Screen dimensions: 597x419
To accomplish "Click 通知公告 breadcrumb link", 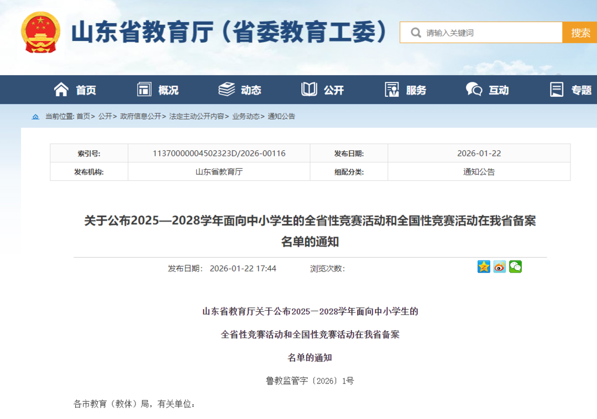I will pos(281,117).
